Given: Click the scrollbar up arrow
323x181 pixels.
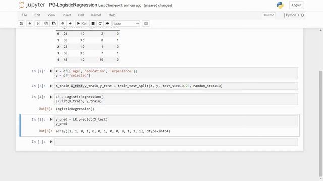Looking at the screenshot, I should (321, 30).
